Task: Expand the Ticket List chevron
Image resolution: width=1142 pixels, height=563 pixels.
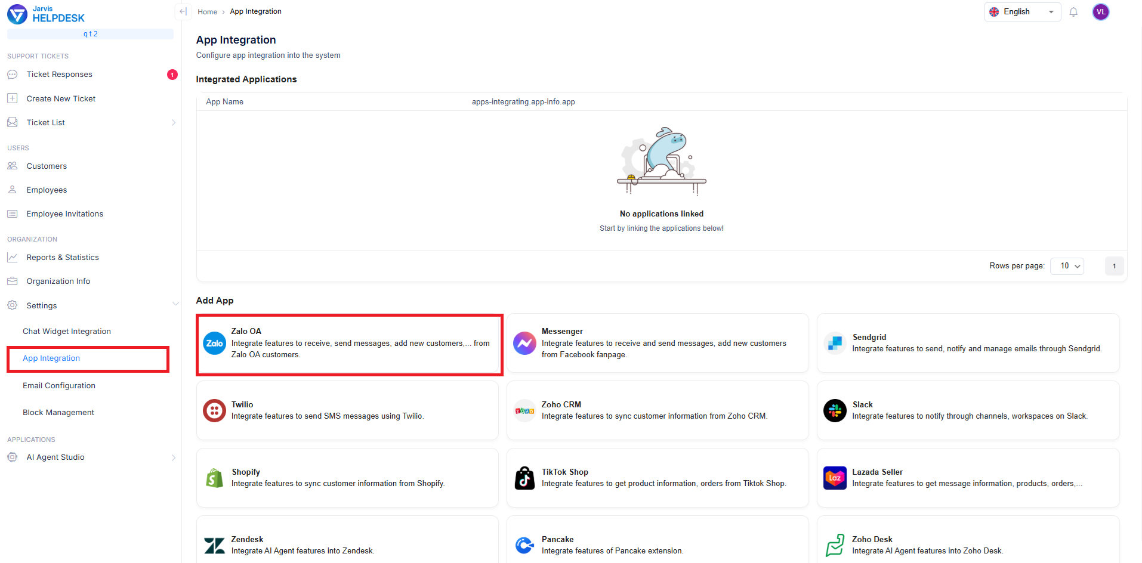Action: (174, 122)
